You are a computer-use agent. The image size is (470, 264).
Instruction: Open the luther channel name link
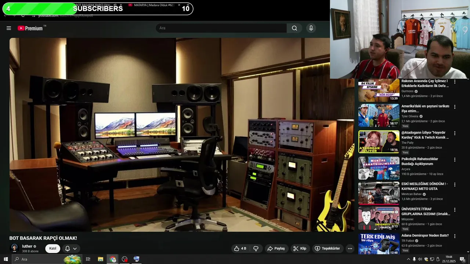click(x=27, y=246)
